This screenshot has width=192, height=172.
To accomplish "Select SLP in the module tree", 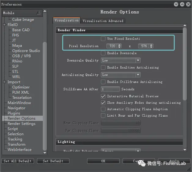I will click(15, 66).
